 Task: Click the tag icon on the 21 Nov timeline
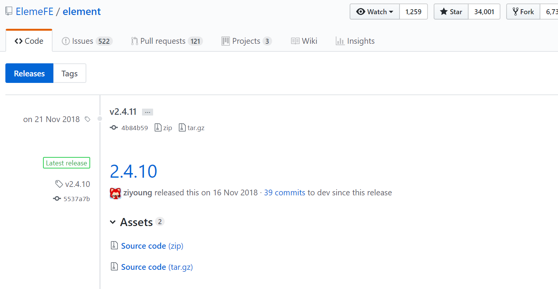[x=87, y=119]
